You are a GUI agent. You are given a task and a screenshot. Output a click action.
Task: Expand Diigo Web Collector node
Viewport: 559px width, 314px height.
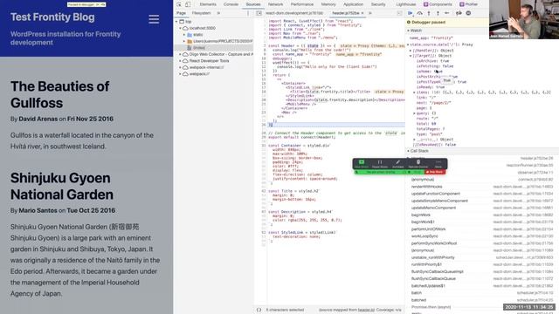pyautogui.click(x=181, y=54)
